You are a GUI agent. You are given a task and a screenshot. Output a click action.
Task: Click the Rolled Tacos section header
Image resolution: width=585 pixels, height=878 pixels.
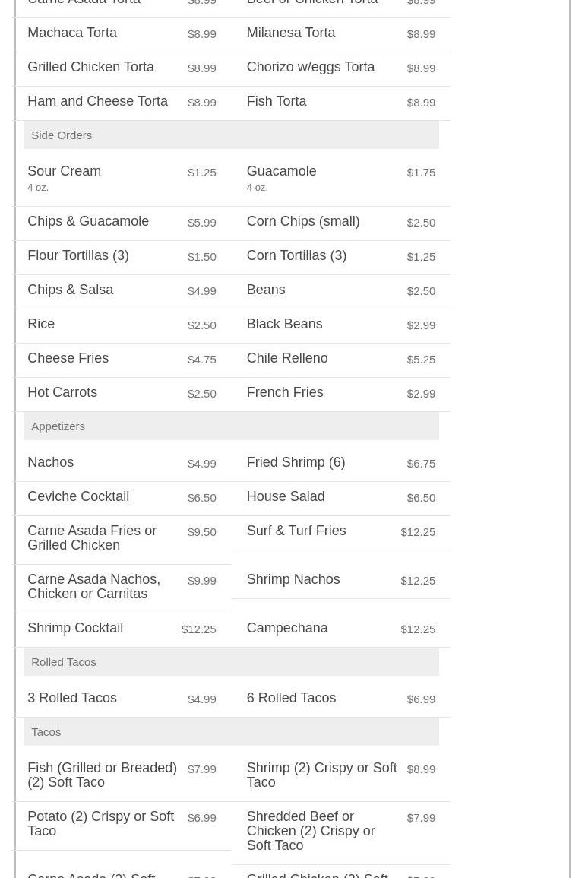click(64, 662)
